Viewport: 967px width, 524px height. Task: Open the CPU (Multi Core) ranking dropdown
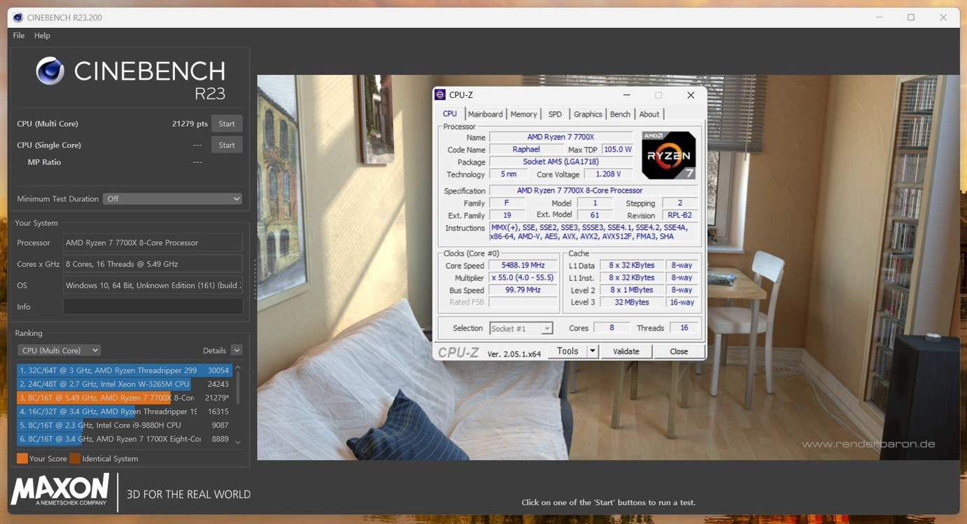(59, 350)
